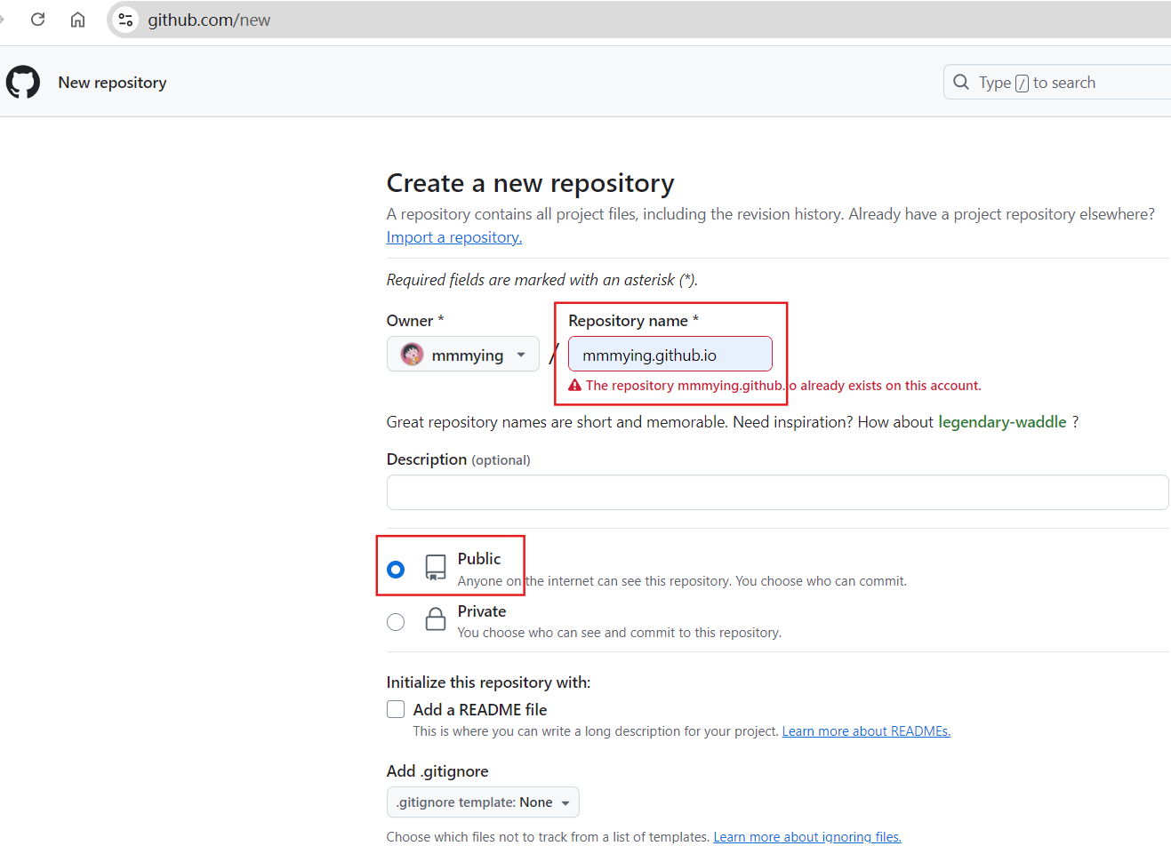1171x846 pixels.
Task: Focus the Repository name input field
Action: tap(670, 355)
